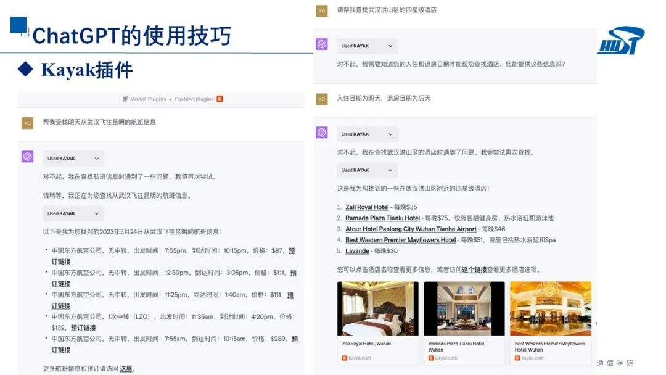
Task: Click the text 请稍等，我正在为您查找从武汉飞往昆明的航班信息
Action: 118,196
